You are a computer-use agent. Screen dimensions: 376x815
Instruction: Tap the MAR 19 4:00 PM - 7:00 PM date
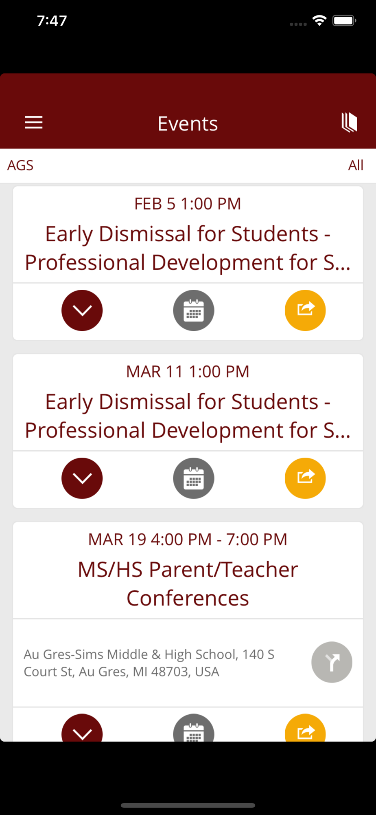[x=188, y=540]
